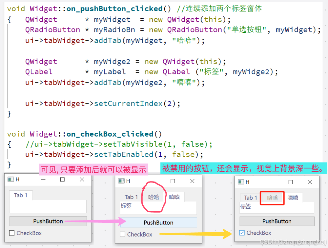Click the empty tab page in left window

click(x=48, y=206)
